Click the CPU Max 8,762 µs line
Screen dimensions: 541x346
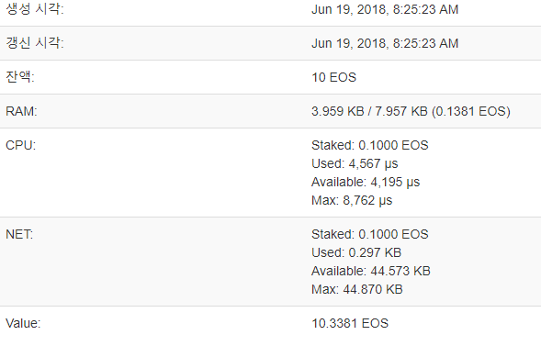tap(352, 200)
